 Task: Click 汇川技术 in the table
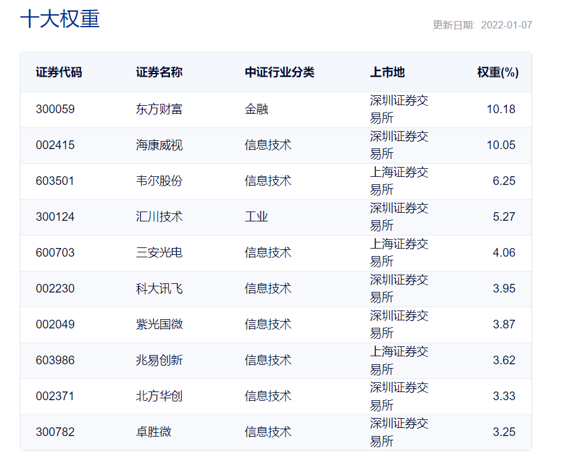tap(159, 217)
